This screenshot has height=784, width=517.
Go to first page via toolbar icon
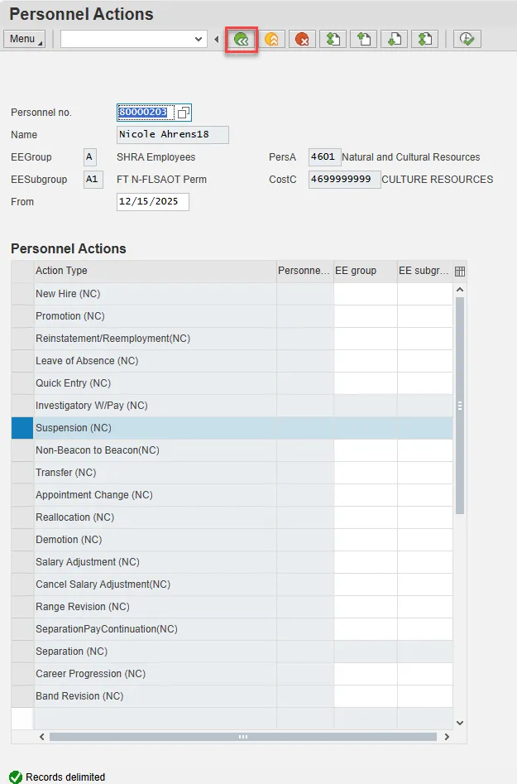[x=332, y=39]
